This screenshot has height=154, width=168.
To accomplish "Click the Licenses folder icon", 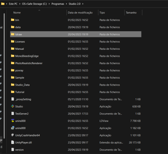I will [x=13, y=41].
